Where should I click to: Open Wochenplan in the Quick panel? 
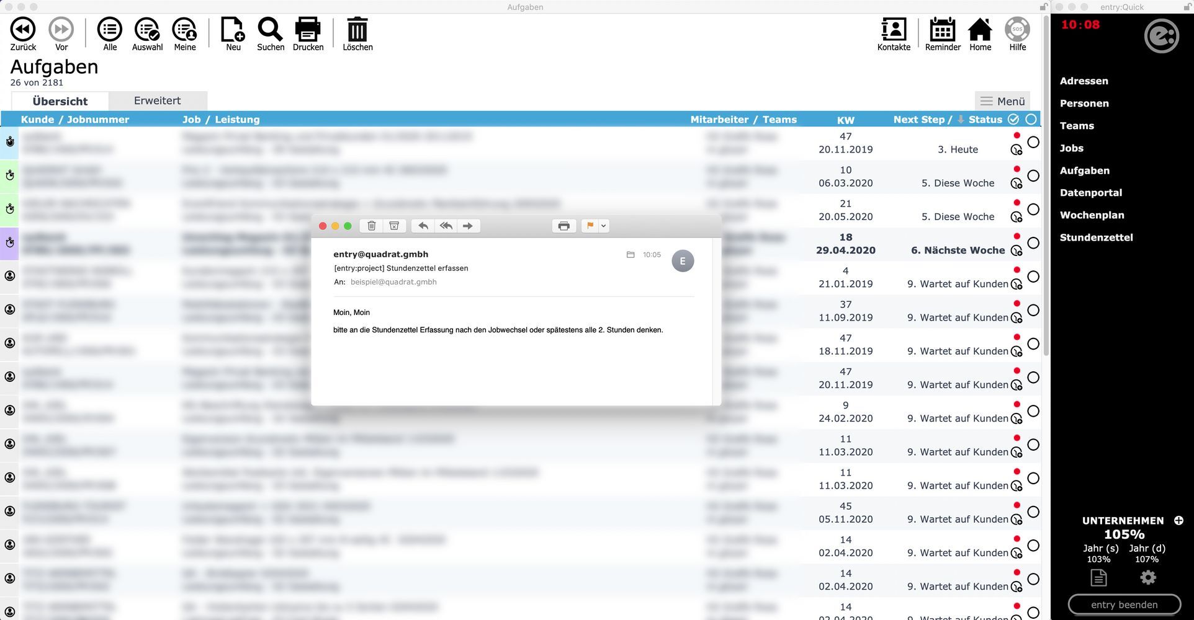[x=1092, y=215]
